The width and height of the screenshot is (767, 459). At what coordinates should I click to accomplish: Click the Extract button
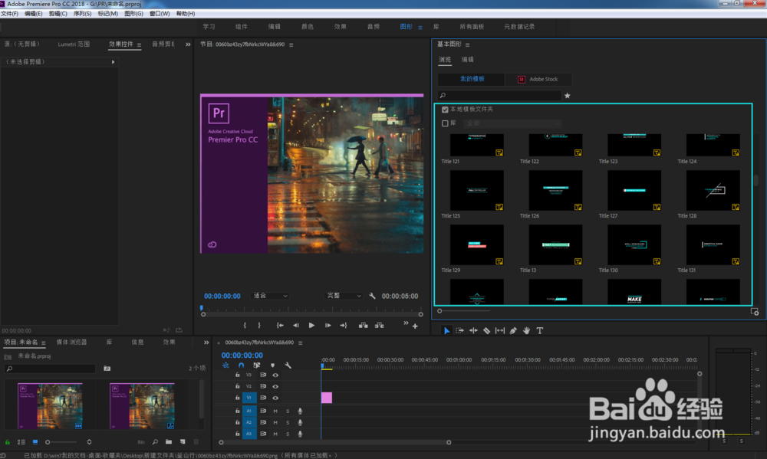point(380,326)
